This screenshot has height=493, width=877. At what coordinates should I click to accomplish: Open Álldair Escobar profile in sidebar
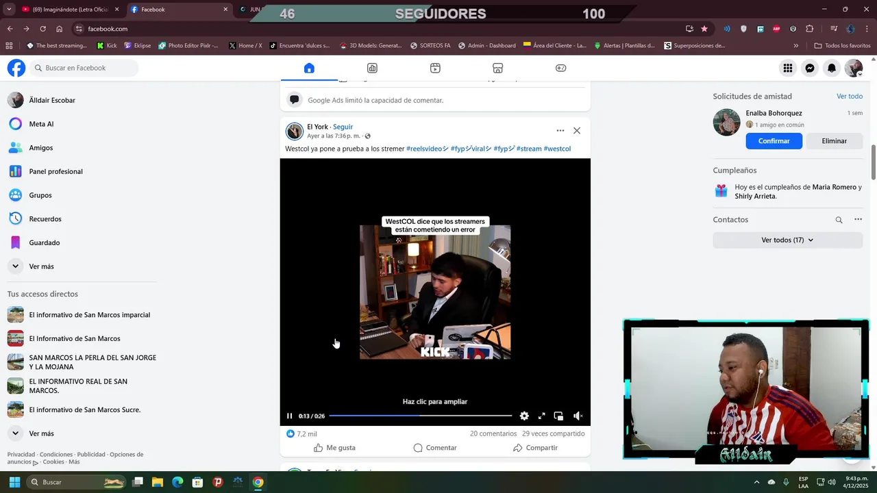point(82,100)
